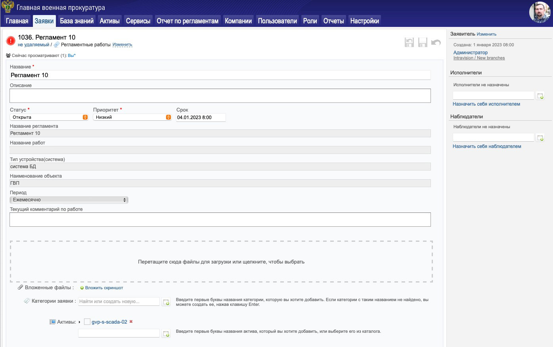Click the Вложить скриншот link
The width and height of the screenshot is (553, 347).
click(104, 288)
